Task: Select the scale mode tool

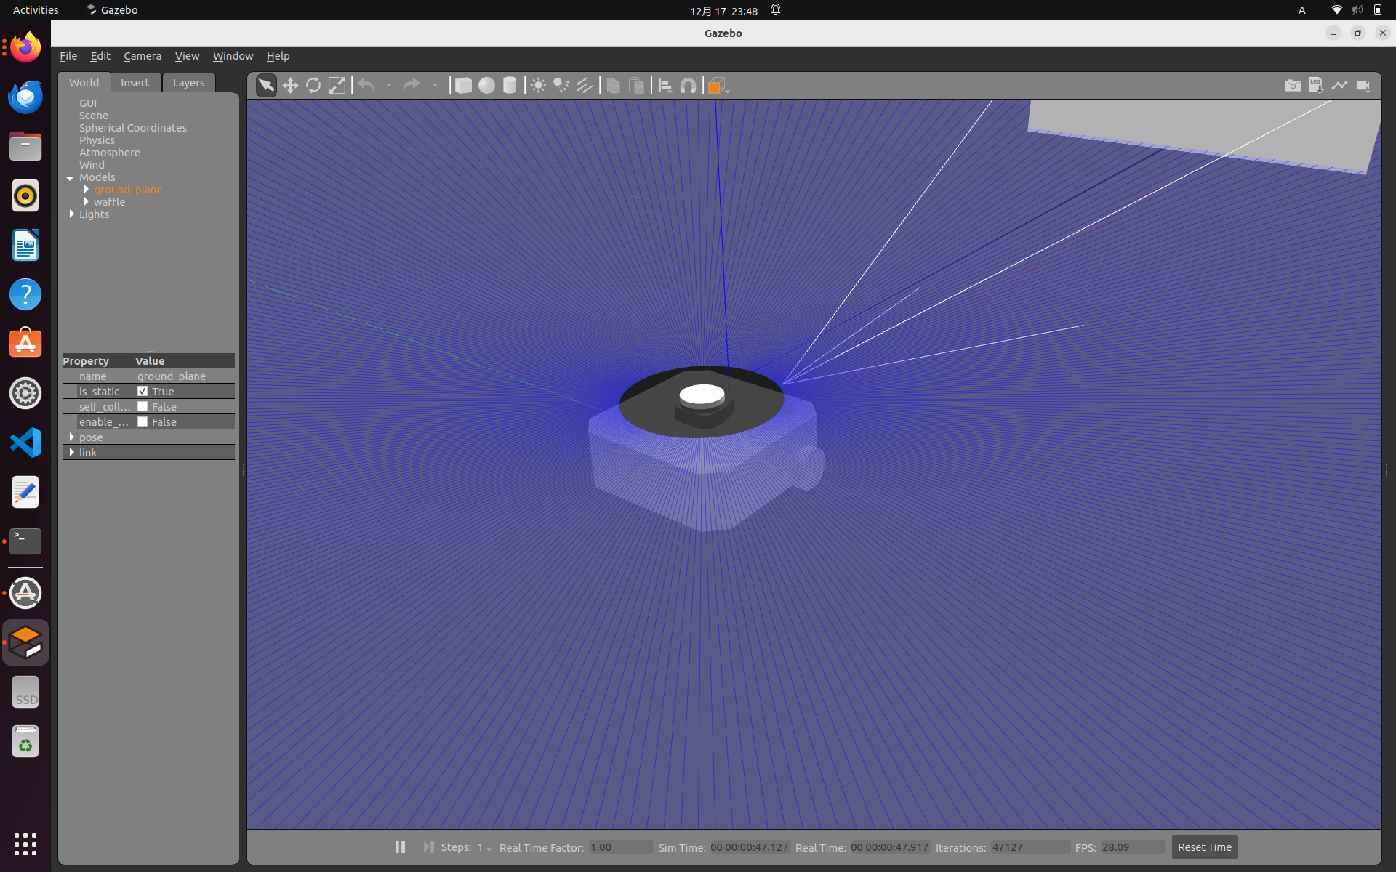Action: tap(337, 86)
